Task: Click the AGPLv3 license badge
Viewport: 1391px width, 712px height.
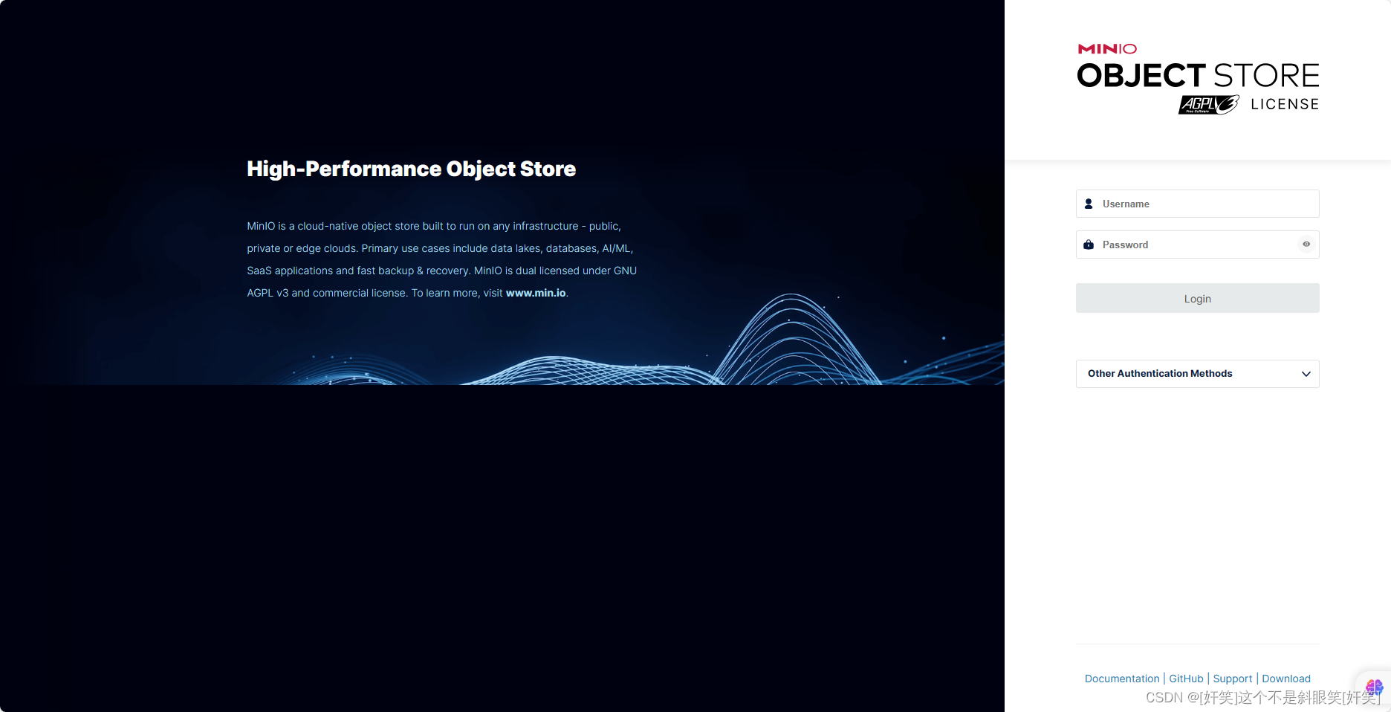Action: coord(1209,105)
